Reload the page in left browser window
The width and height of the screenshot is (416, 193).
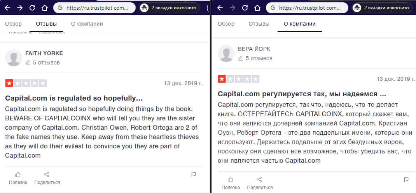pyautogui.click(x=32, y=8)
